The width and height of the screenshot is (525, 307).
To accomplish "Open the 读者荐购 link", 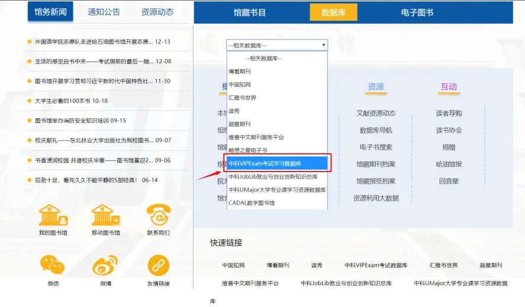I will 449,113.
